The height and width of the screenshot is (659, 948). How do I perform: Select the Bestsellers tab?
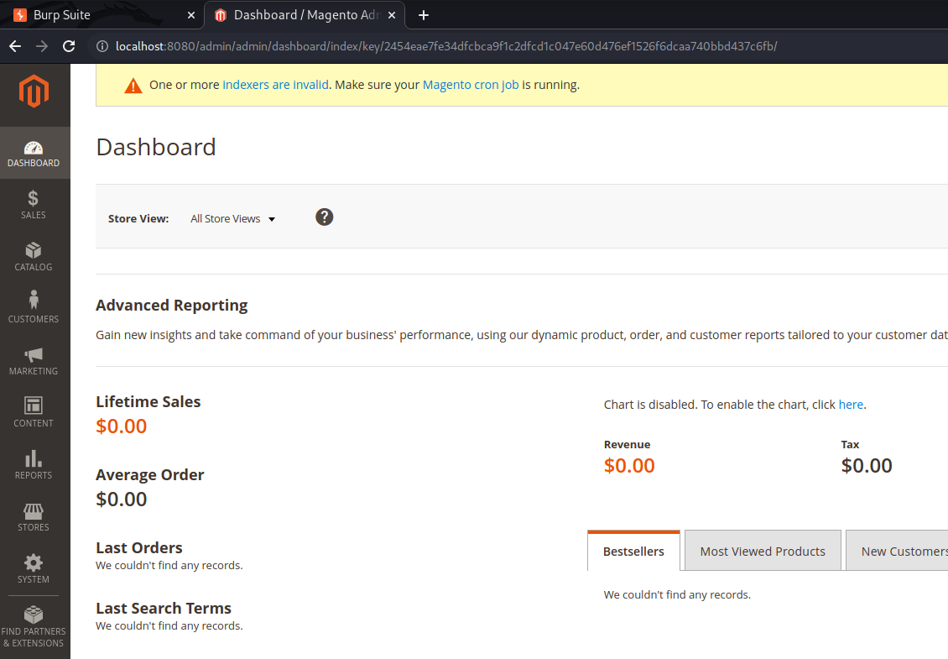pos(633,552)
